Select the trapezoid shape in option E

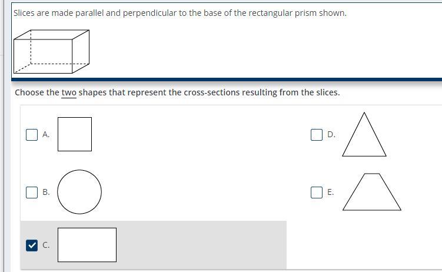click(372, 192)
